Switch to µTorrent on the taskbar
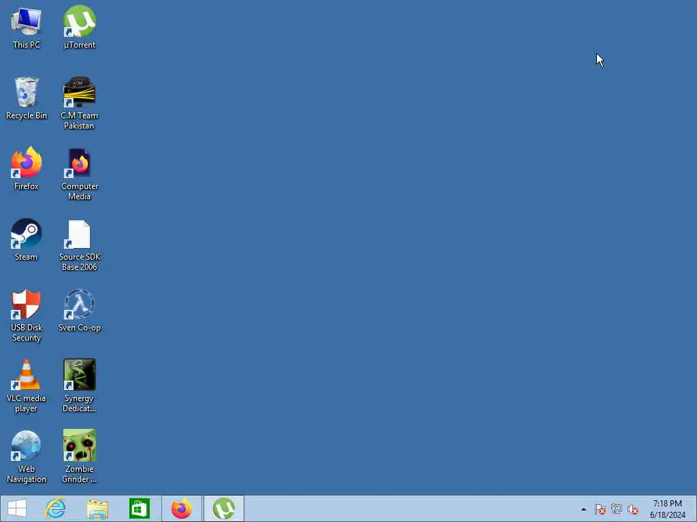 point(224,508)
